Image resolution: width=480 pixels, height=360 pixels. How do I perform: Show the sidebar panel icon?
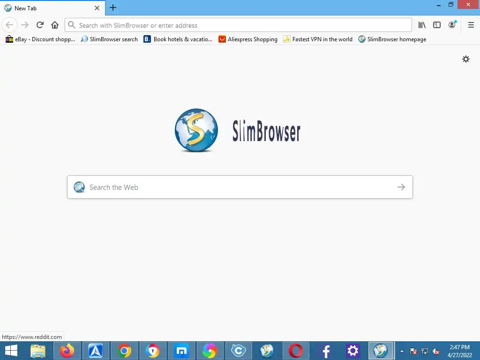tap(437, 25)
